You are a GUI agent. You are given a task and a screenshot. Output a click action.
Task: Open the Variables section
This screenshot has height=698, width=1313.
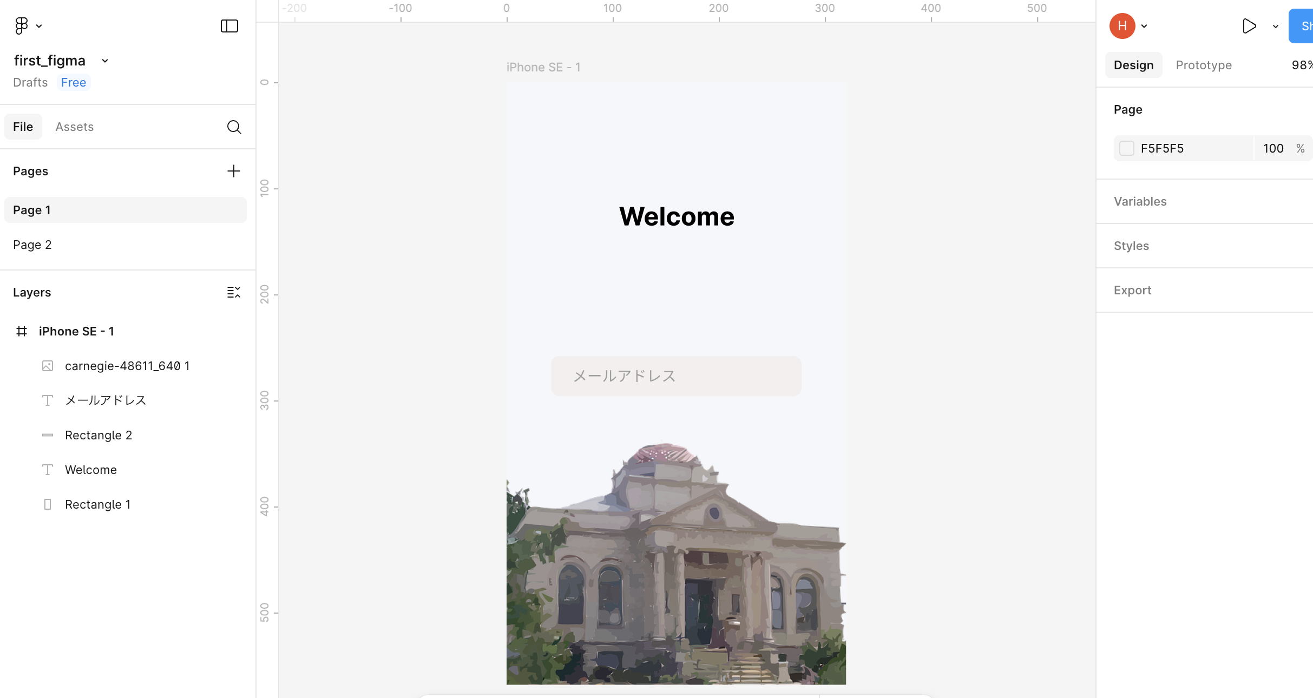1140,201
